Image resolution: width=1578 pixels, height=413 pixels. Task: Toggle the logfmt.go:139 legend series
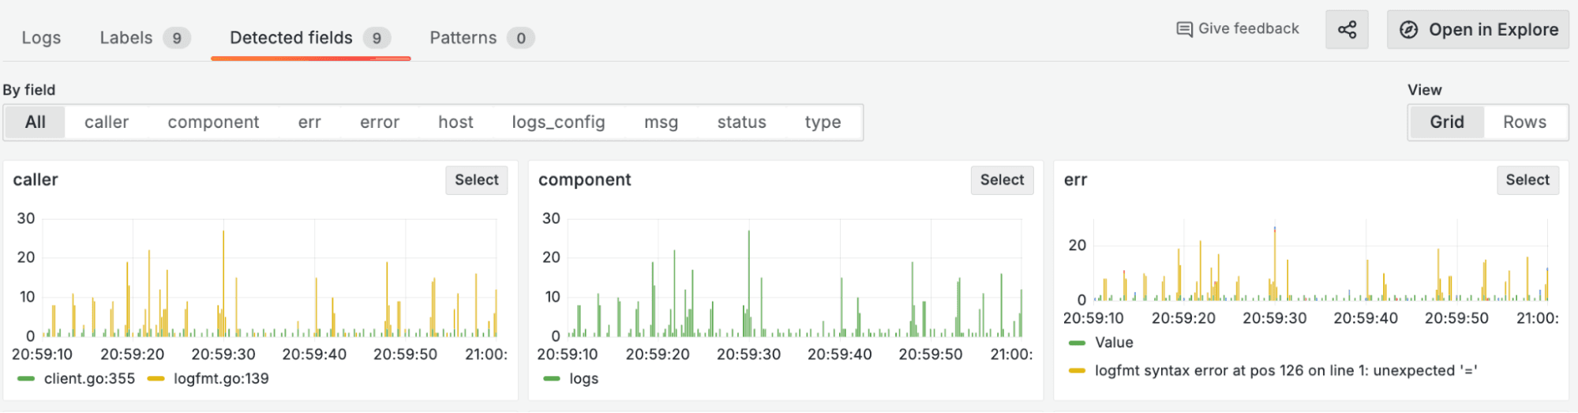[221, 379]
